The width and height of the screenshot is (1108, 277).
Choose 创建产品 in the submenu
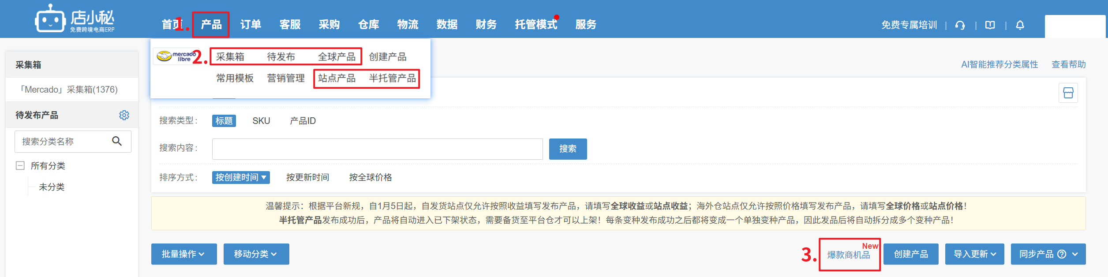click(388, 57)
